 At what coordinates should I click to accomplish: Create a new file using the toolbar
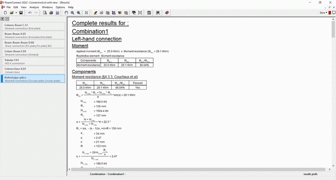click(5, 13)
